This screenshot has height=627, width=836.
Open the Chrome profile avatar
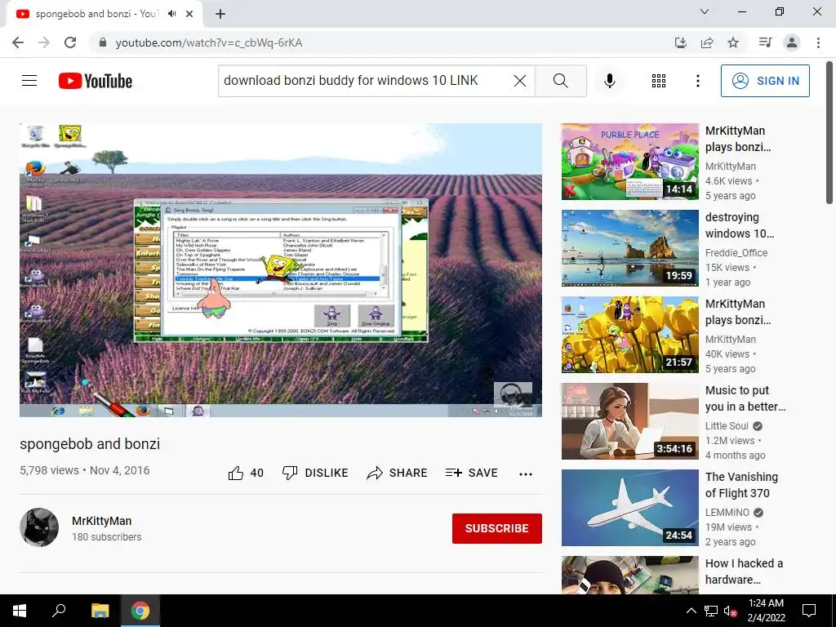[792, 42]
